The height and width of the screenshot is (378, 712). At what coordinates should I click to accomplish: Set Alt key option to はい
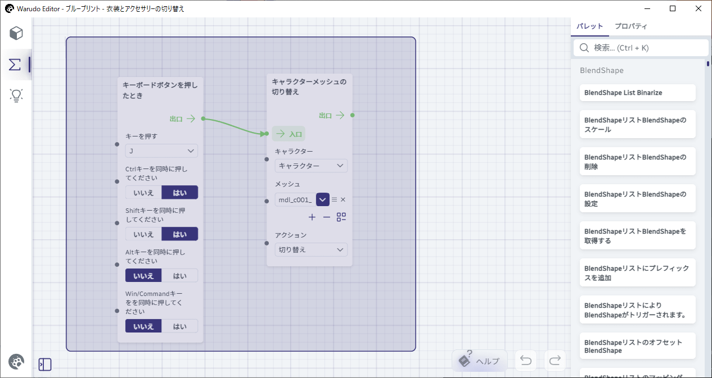[x=180, y=276]
